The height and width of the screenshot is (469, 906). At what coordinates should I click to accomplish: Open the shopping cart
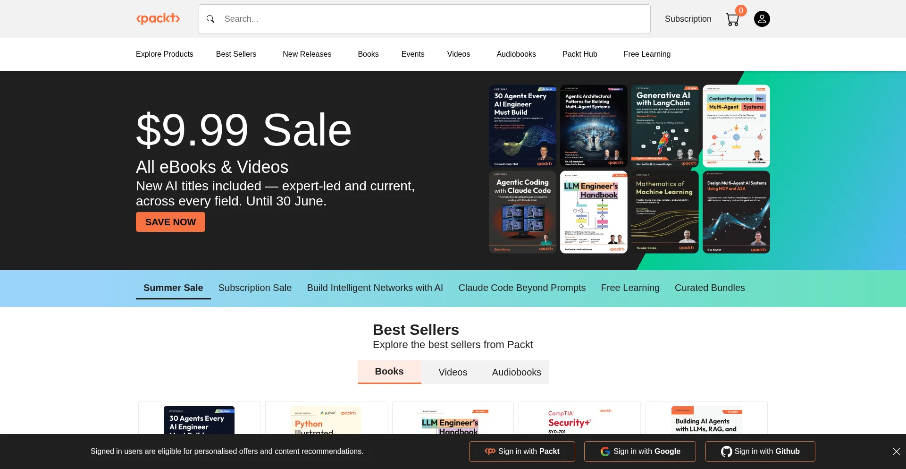(733, 19)
